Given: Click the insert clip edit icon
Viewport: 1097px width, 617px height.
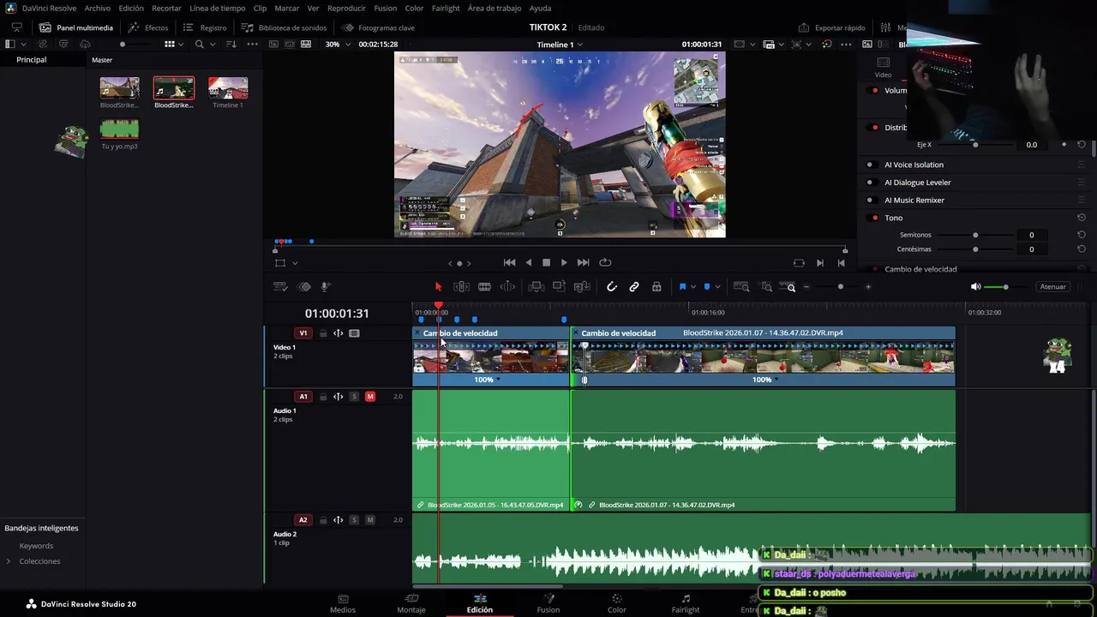Looking at the screenshot, I should [537, 287].
